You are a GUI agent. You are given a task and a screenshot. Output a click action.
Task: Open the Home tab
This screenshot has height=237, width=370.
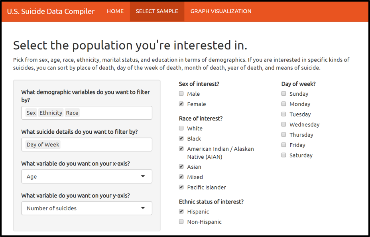115,11
